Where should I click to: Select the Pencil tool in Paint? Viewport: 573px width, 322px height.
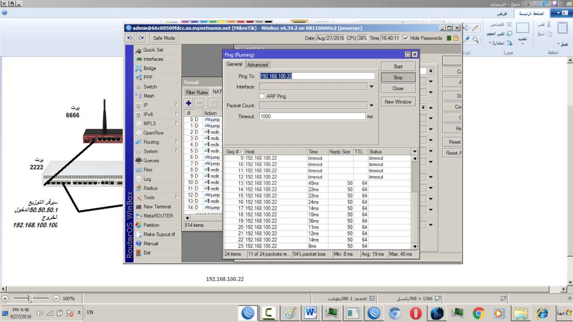click(x=475, y=28)
